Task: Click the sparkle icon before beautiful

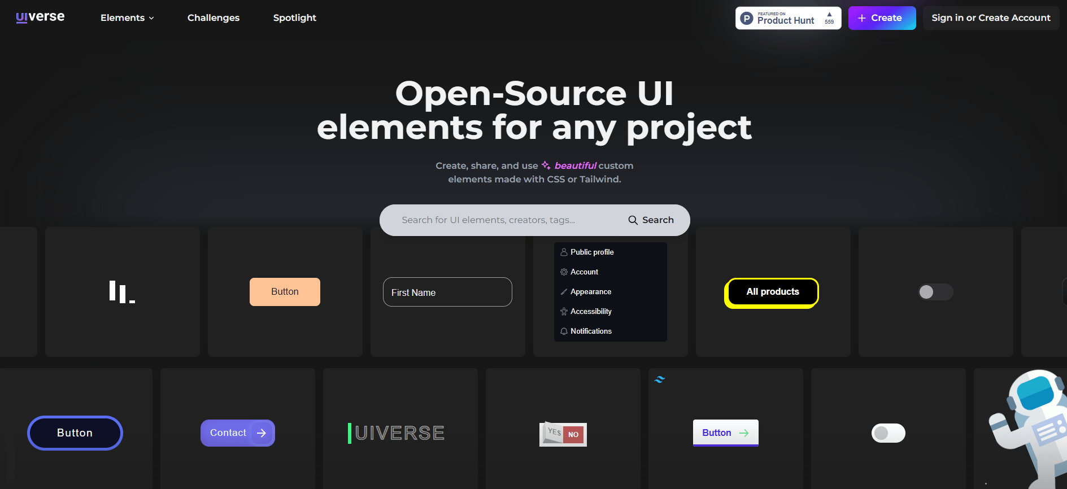Action: point(546,165)
